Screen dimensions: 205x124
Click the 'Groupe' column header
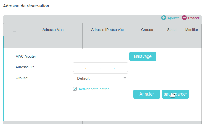[x=147, y=30]
